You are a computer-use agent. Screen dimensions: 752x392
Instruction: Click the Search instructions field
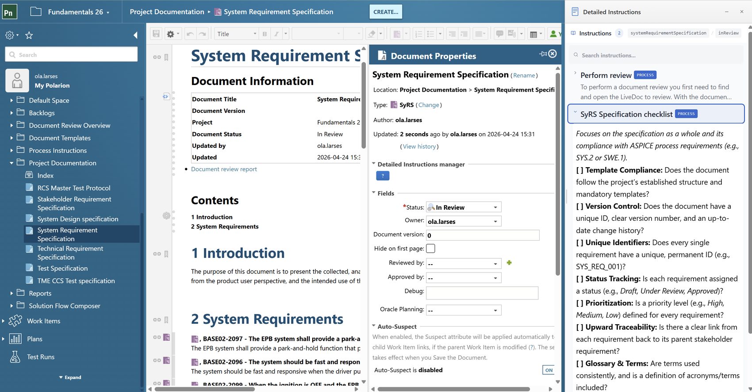656,55
